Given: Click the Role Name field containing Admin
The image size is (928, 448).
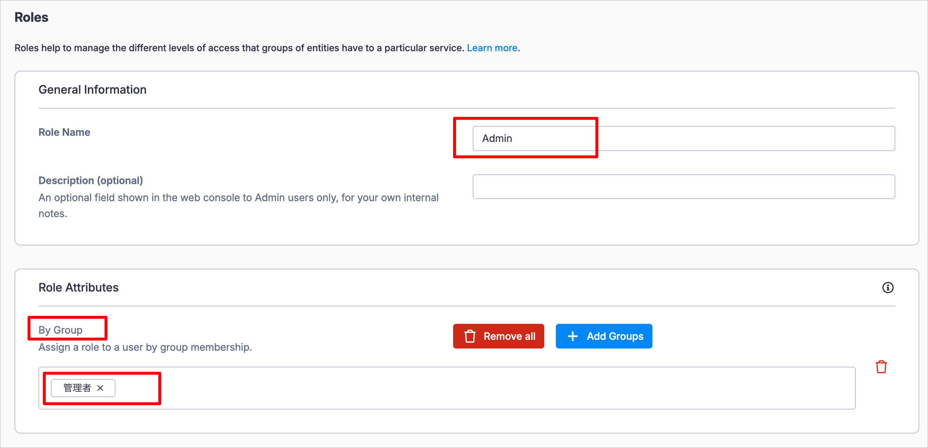Looking at the screenshot, I should tap(684, 138).
